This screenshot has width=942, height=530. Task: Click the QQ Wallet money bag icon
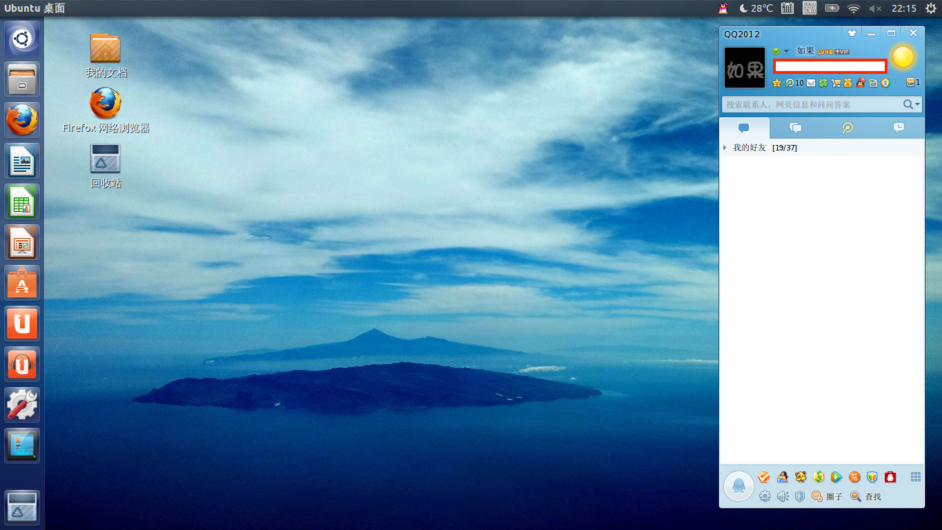coord(848,83)
